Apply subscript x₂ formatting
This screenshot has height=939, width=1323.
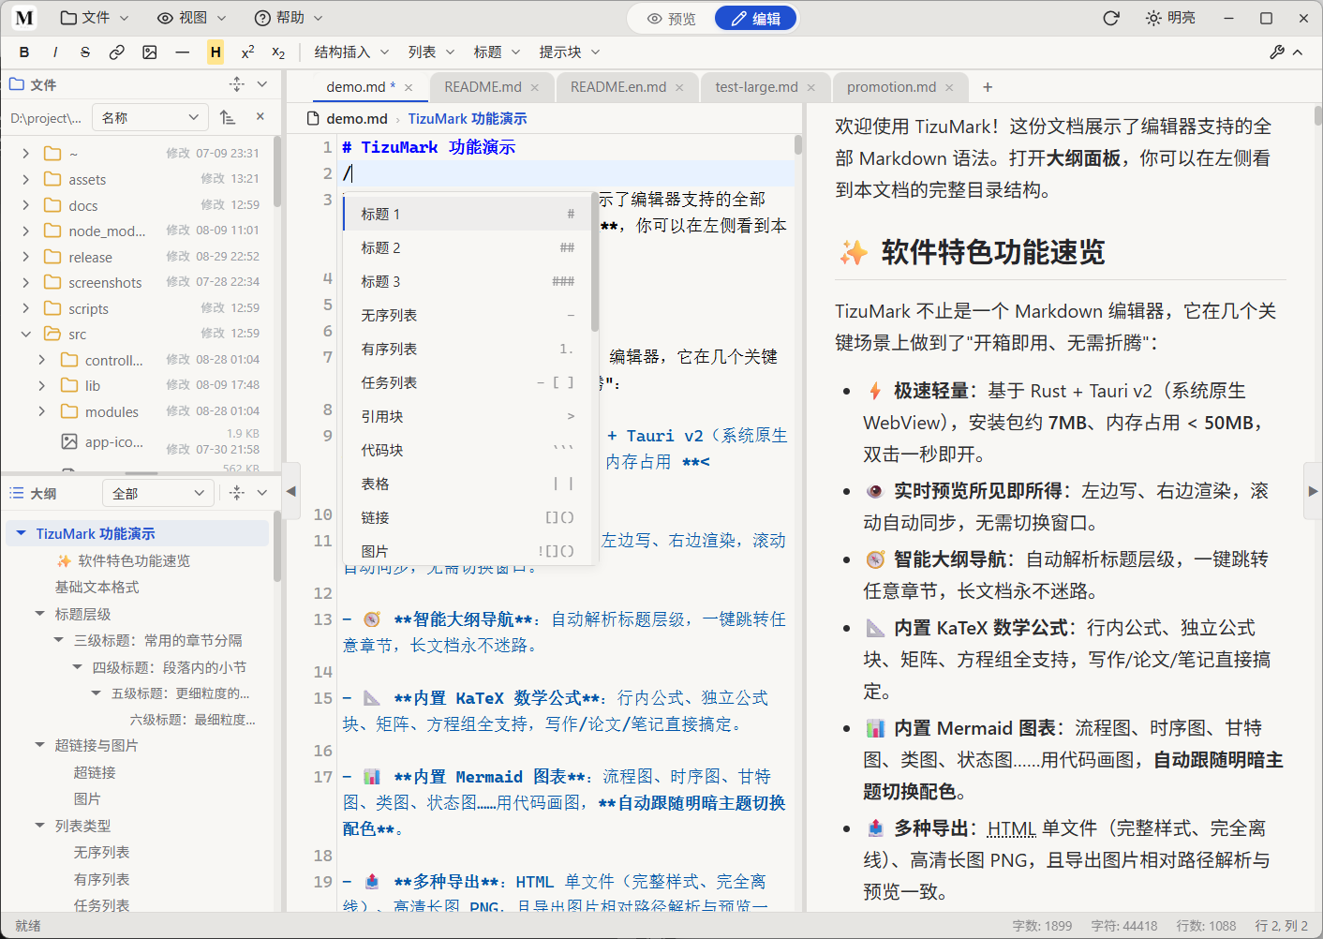tap(278, 52)
